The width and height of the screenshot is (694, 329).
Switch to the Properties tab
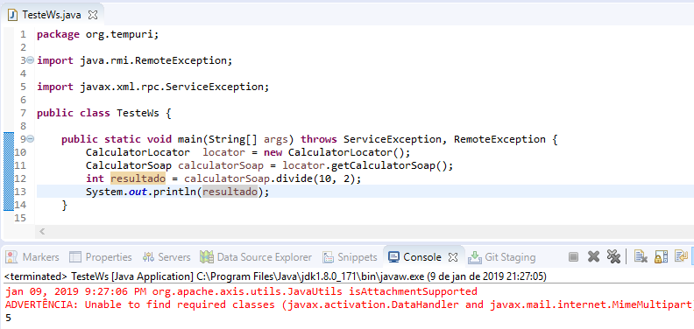[x=101, y=257]
